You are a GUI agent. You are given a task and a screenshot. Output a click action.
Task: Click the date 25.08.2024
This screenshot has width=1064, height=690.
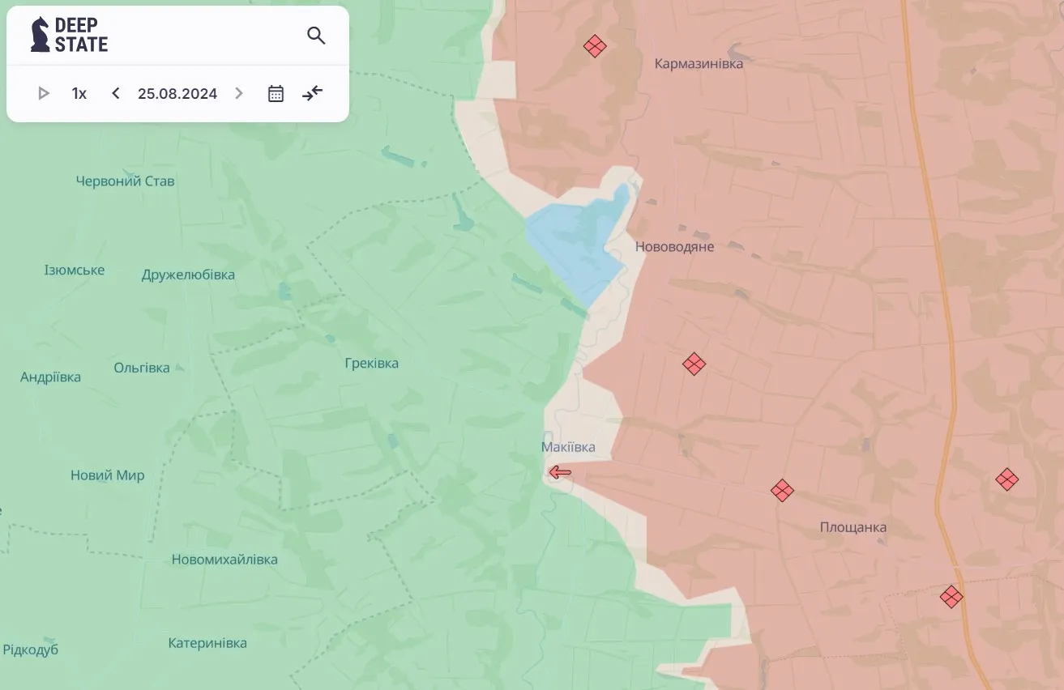pyautogui.click(x=177, y=93)
